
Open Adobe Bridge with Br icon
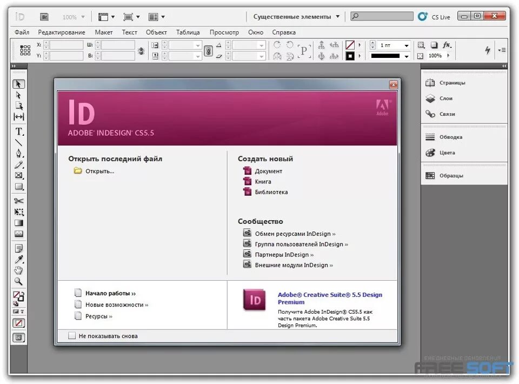coord(44,17)
